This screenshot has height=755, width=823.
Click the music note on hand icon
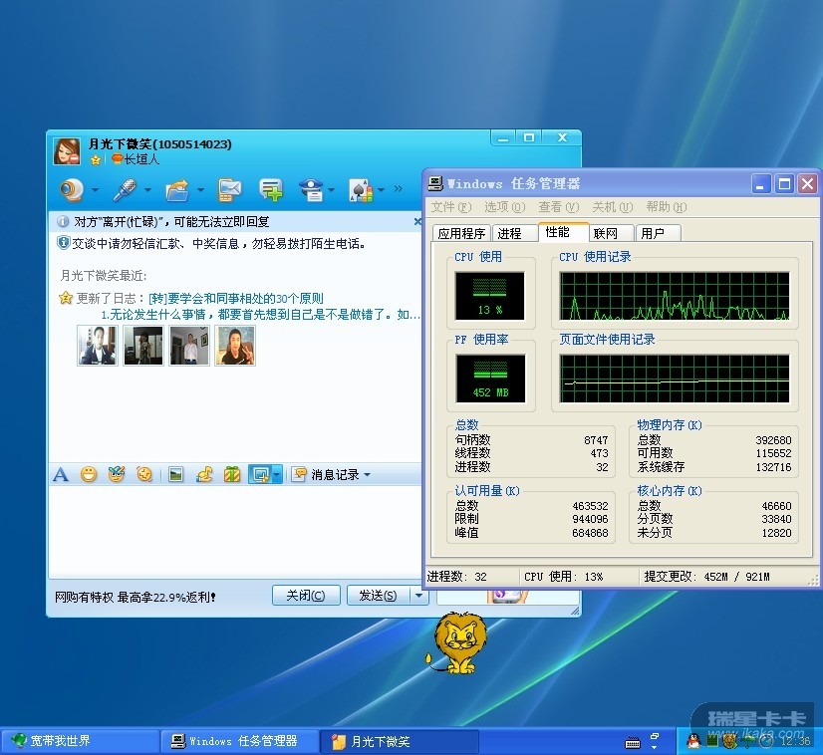[x=204, y=474]
